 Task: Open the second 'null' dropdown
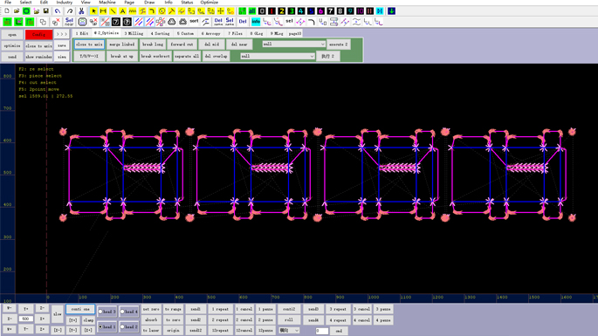pyautogui.click(x=278, y=56)
